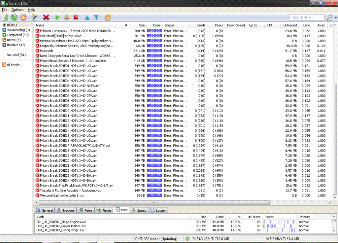The width and height of the screenshot is (338, 243).
Task: Click torrent list vertical scrollbar
Action: click(x=335, y=139)
